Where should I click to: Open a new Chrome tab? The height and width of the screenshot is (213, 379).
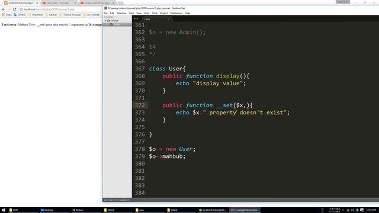click(x=121, y=3)
